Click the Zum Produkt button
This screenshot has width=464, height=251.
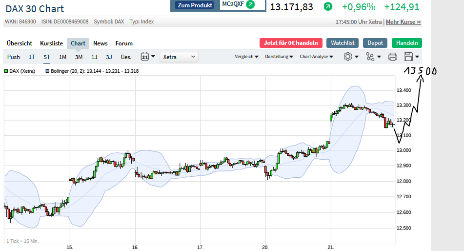coord(195,5)
